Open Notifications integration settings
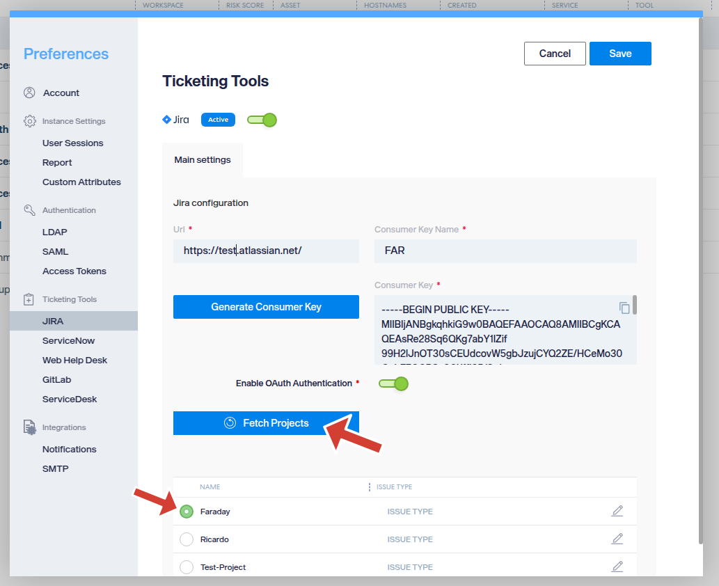The width and height of the screenshot is (719, 586). pos(69,450)
